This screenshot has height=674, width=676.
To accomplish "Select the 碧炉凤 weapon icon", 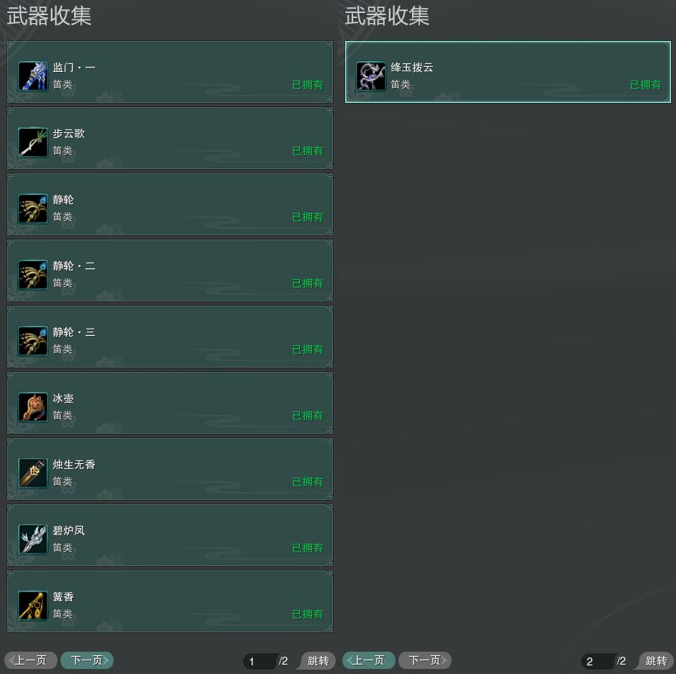I will 33,539.
